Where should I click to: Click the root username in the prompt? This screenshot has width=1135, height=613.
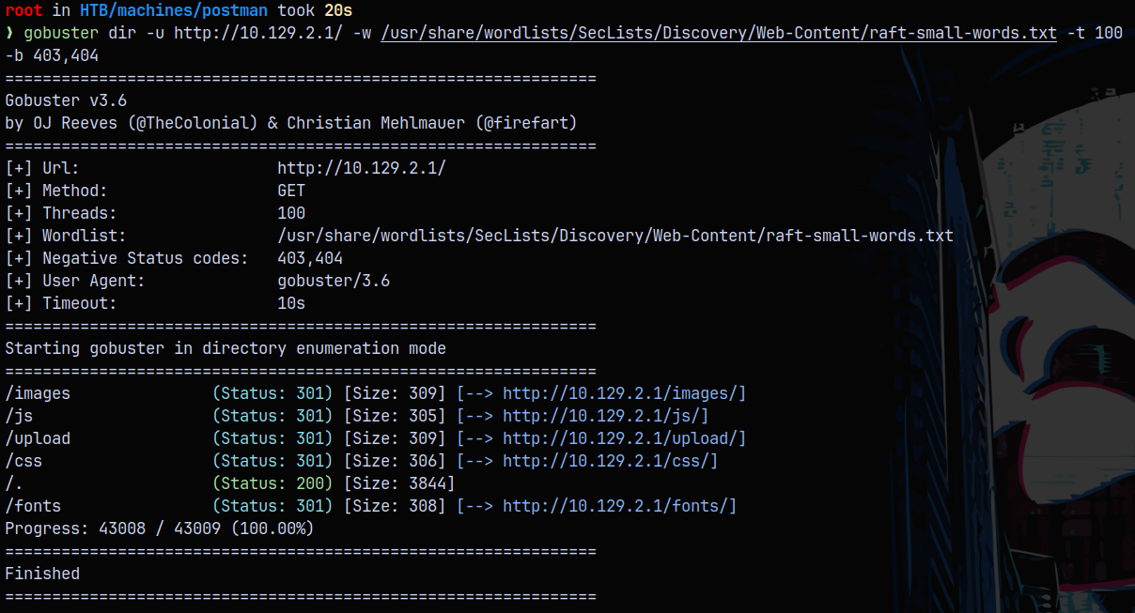pyautogui.click(x=23, y=10)
